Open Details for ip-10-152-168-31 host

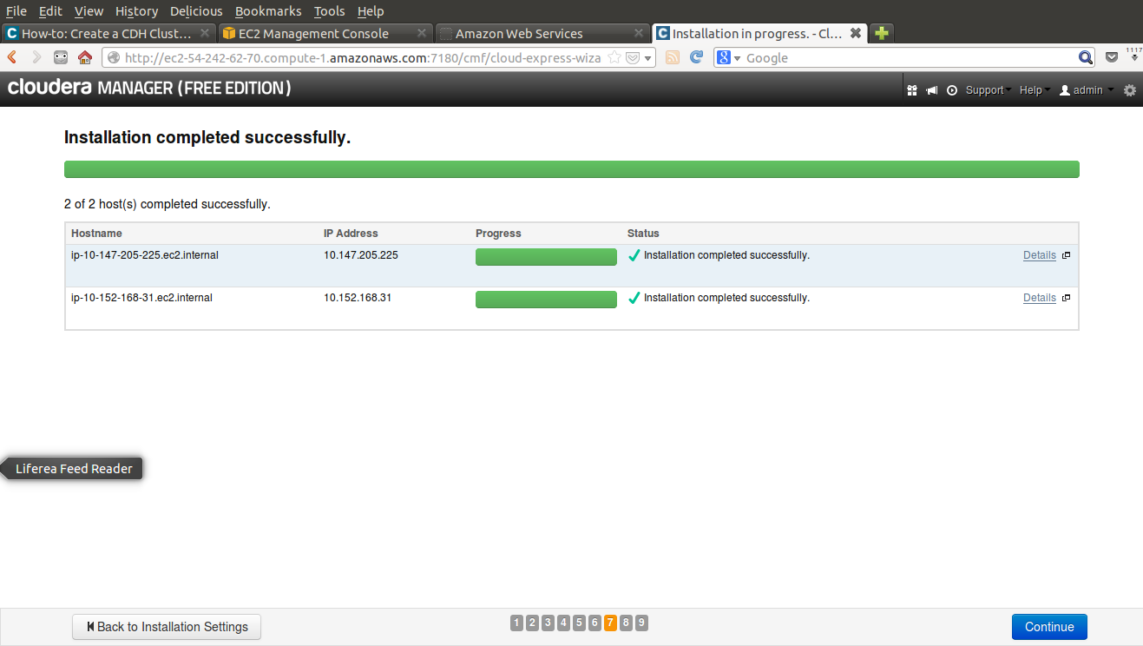[1040, 298]
